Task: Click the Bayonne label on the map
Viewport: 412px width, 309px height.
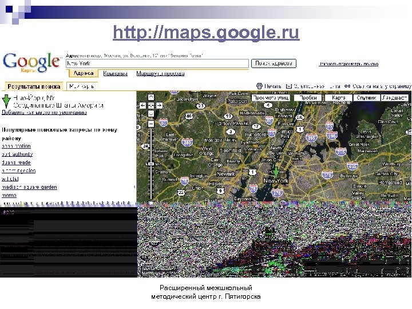Action: tap(242, 199)
